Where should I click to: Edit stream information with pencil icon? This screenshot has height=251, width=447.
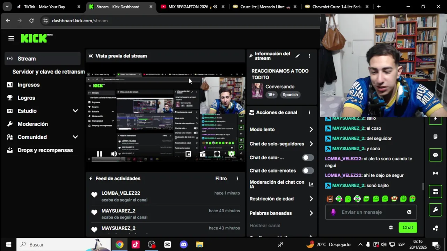coord(298,56)
